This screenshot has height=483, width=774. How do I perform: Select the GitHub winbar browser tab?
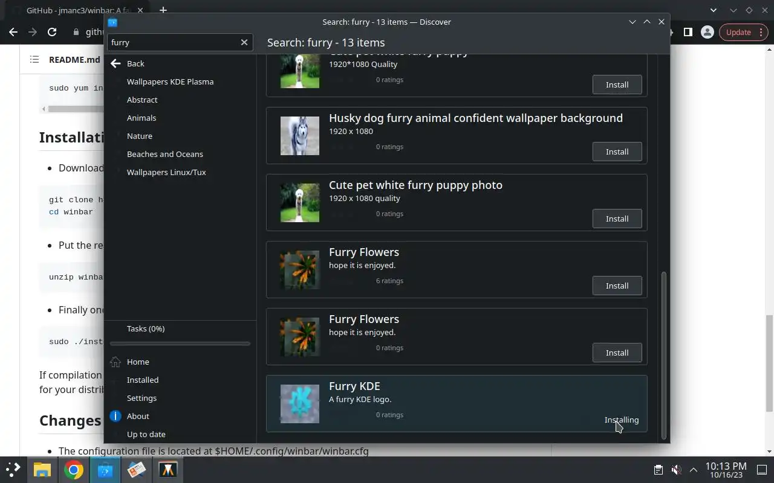pos(79,10)
